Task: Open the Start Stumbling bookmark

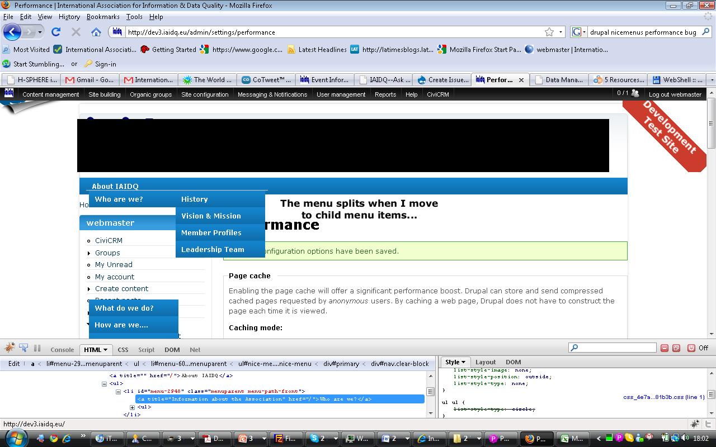Action: [33, 64]
